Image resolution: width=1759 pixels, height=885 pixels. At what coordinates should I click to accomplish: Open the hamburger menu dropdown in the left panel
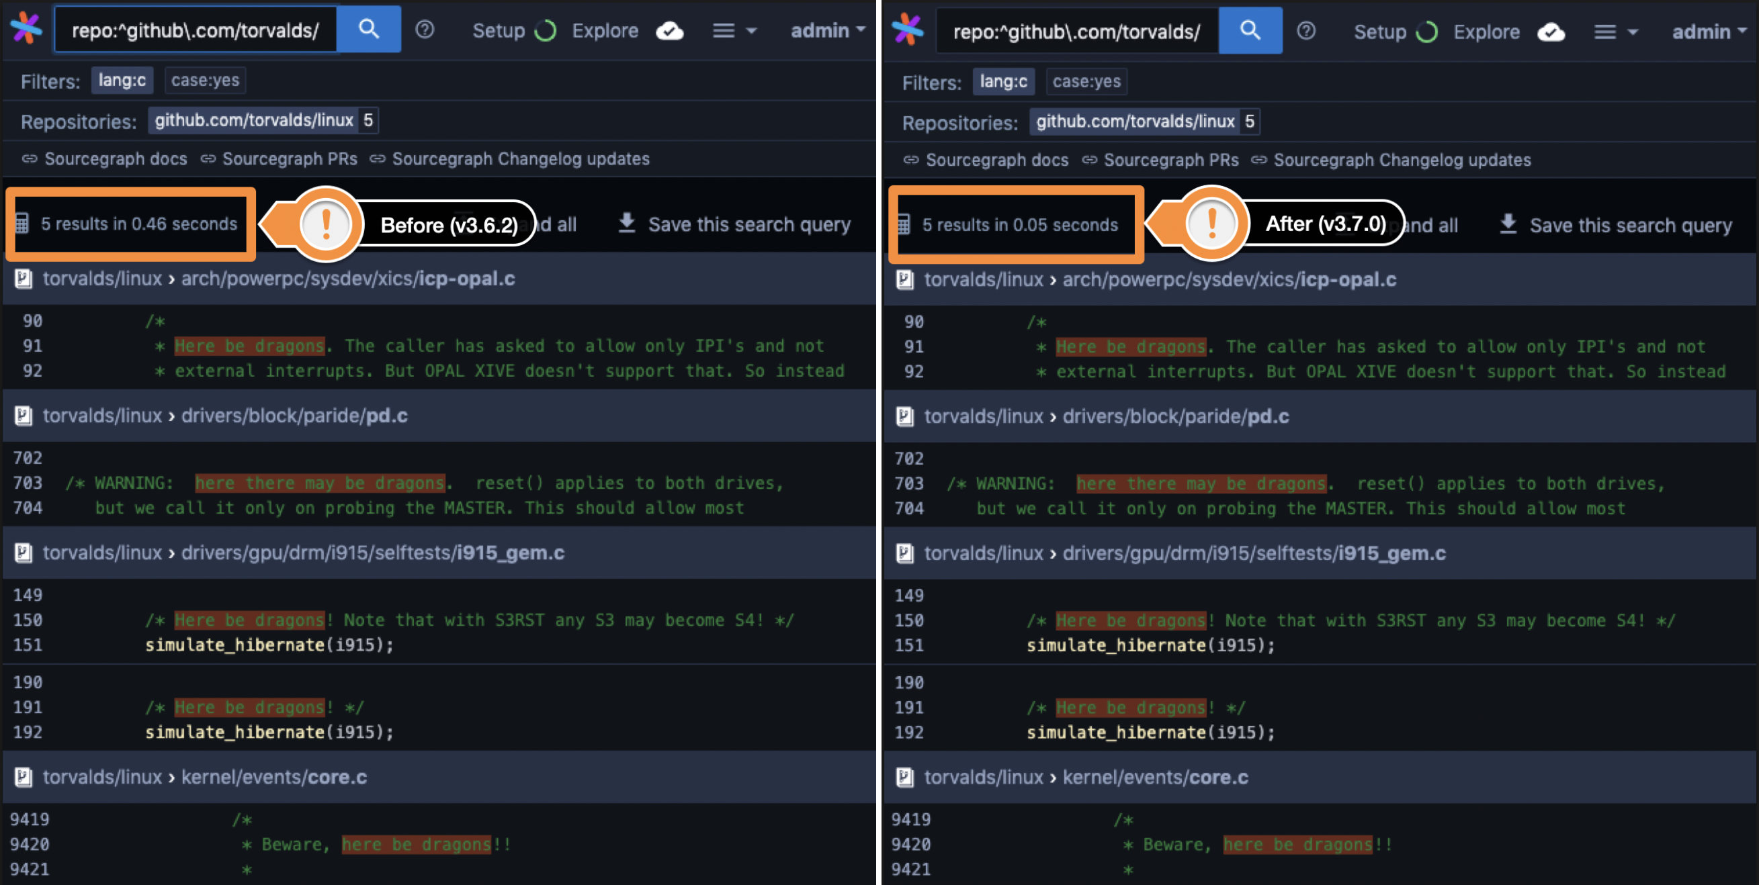pos(735,31)
